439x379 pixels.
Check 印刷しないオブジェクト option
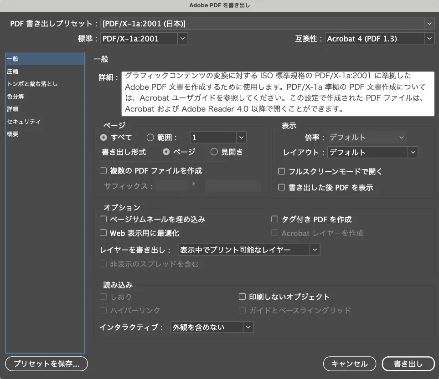click(242, 296)
